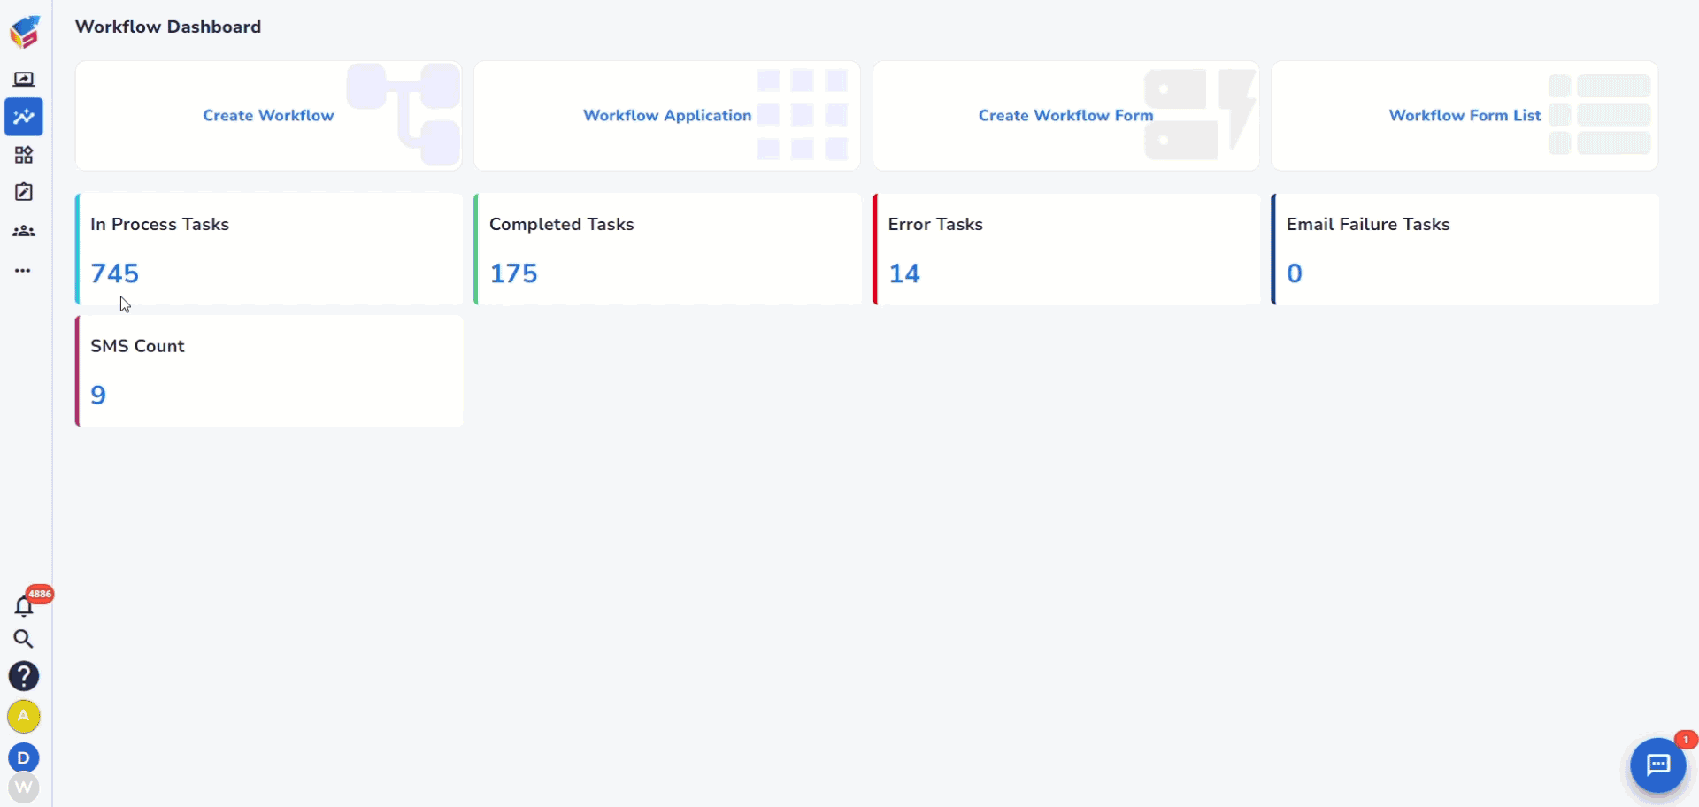The image size is (1699, 807).
Task: Click the search magnifier in sidebar
Action: click(24, 639)
